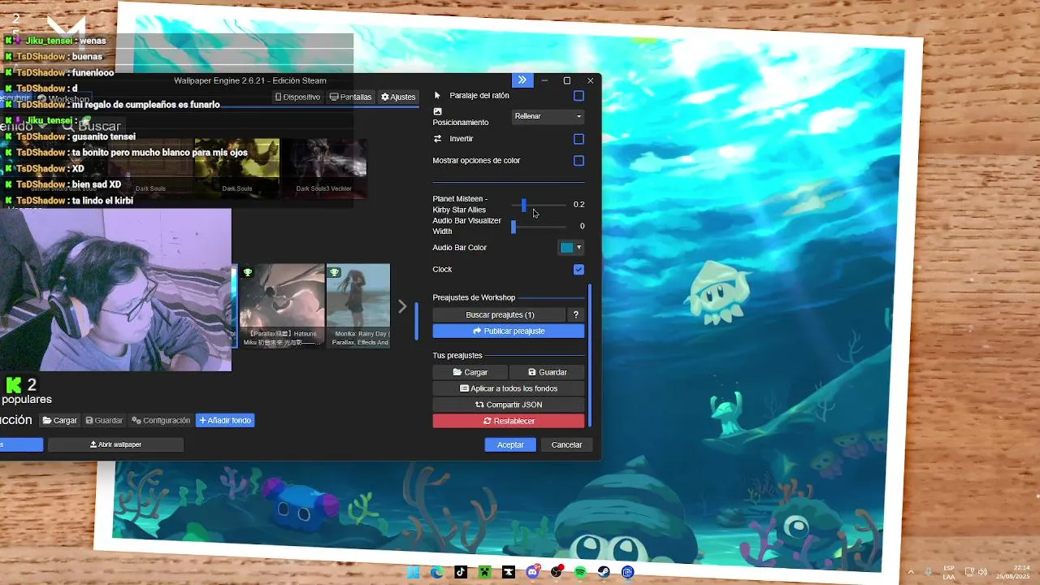
Task: Click the magnifier icon in the Buscar field
Action: pyautogui.click(x=68, y=126)
